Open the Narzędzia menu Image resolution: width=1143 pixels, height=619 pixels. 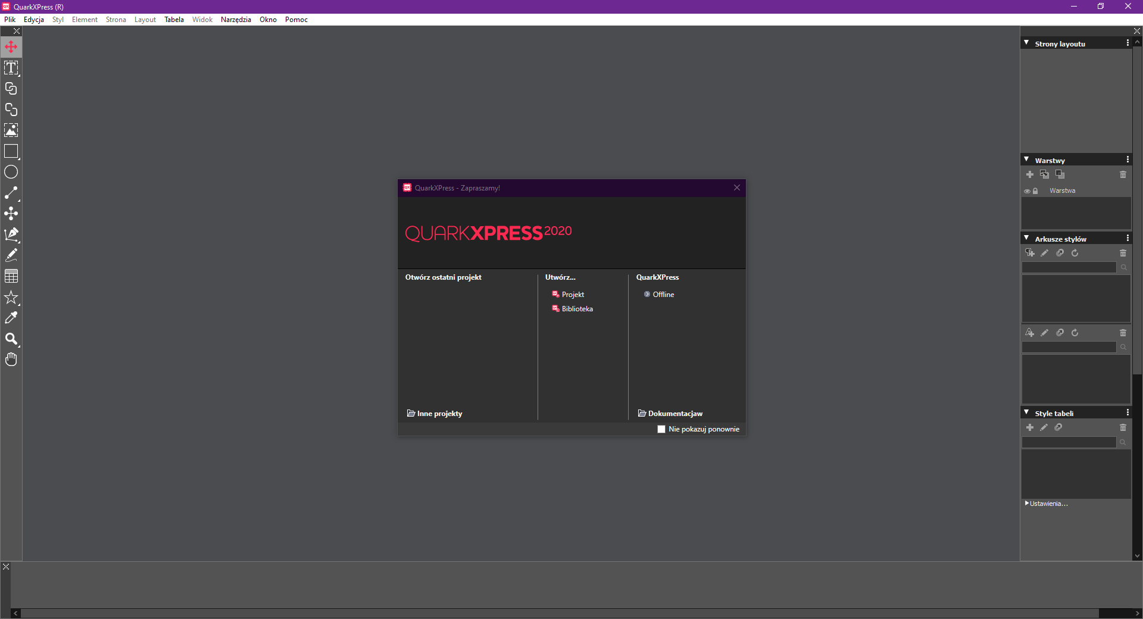pos(236,20)
